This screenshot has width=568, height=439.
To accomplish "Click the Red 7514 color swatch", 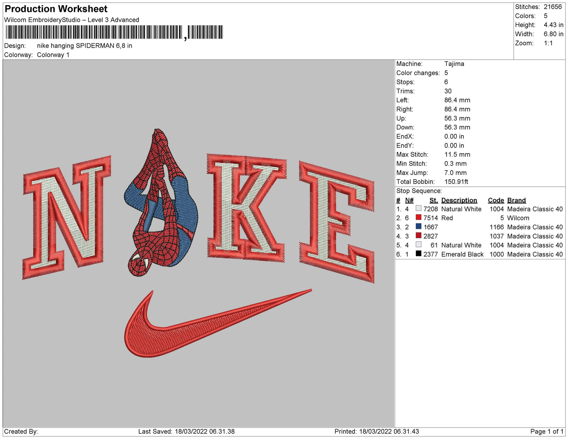I will (418, 218).
